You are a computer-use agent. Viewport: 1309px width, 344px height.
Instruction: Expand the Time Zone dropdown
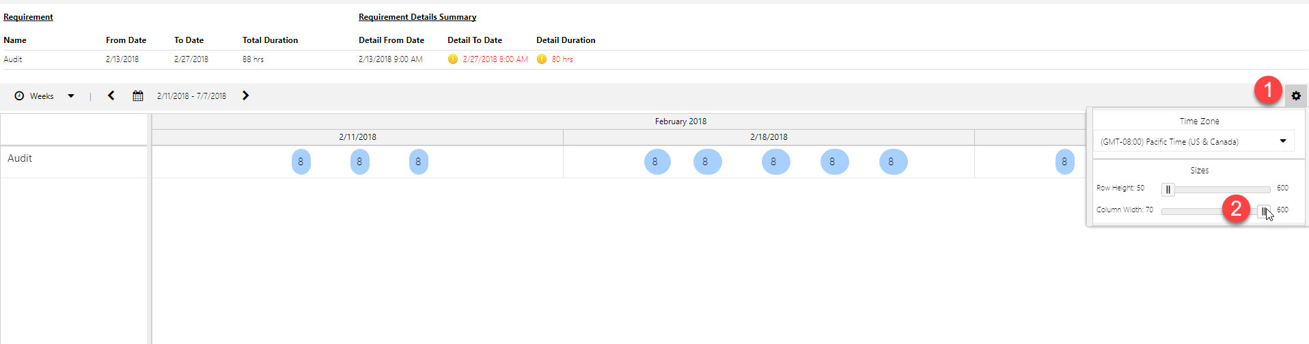click(1282, 141)
